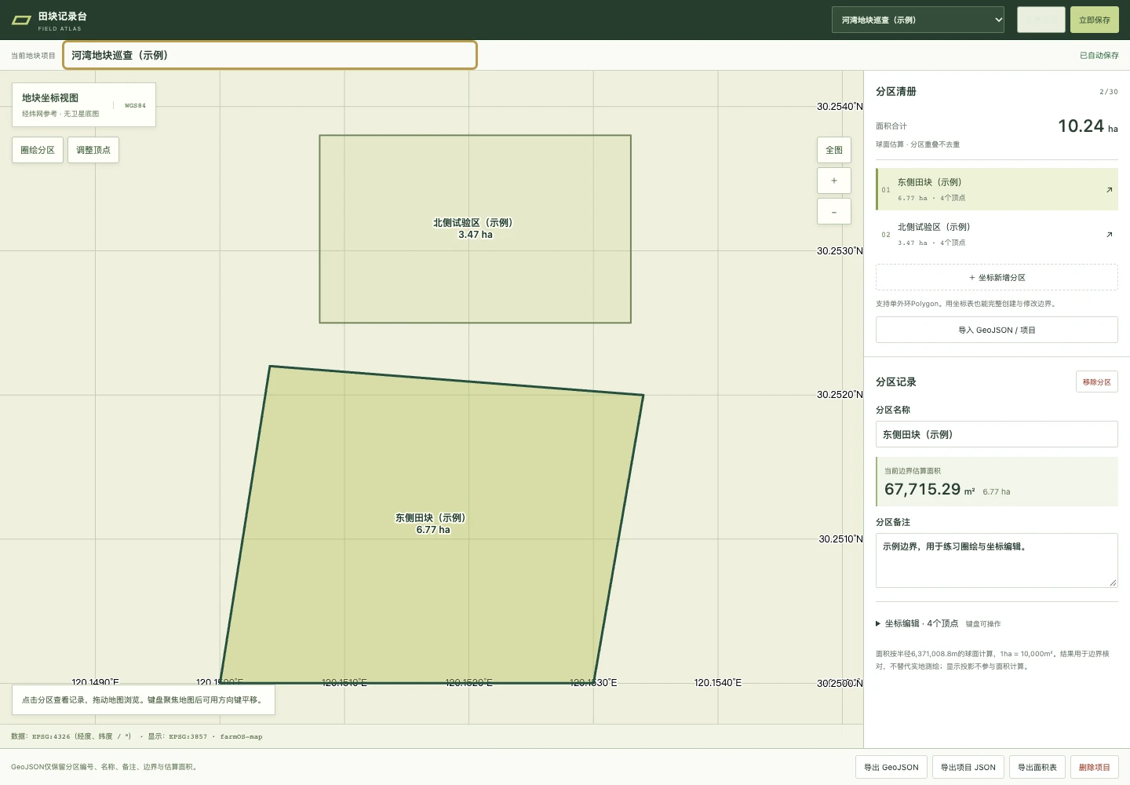Click the 地块坐标视图 heading
Image resolution: width=1130 pixels, height=785 pixels.
[x=50, y=98]
